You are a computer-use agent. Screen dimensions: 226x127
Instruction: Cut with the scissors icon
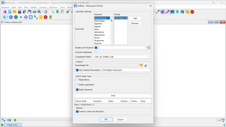[53, 12]
